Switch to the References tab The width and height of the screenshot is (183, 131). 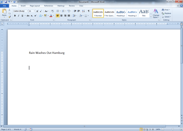click(49, 6)
